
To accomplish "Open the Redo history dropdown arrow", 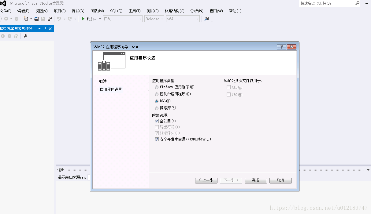I will click(75, 19).
